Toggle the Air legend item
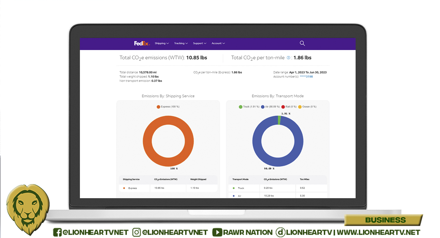Viewport: 440px width, 238px height. pos(270,107)
